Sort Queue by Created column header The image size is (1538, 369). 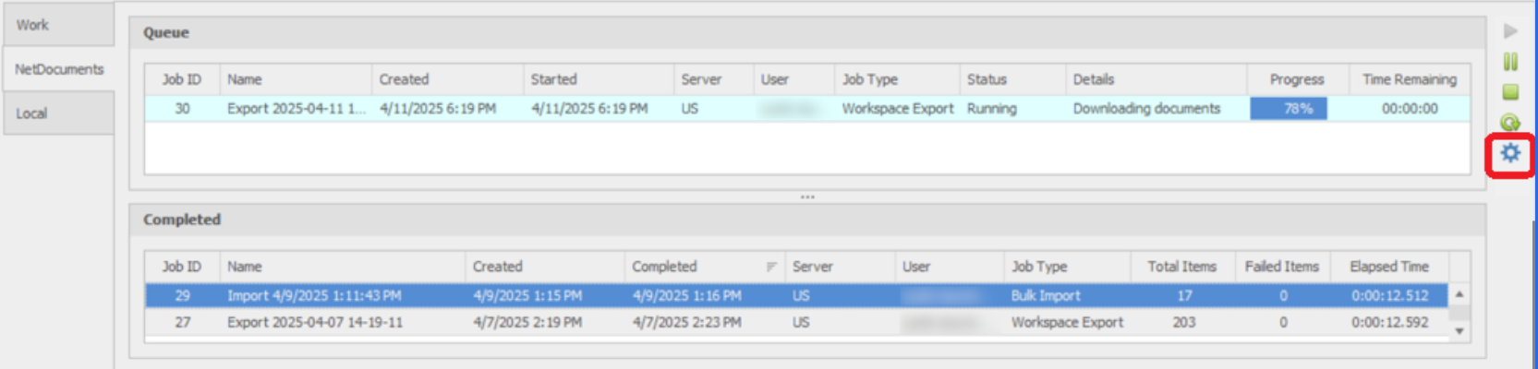point(447,79)
